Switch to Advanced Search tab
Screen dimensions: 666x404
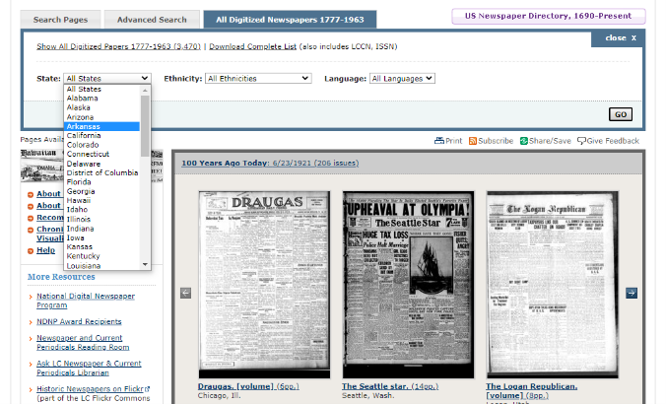click(152, 20)
